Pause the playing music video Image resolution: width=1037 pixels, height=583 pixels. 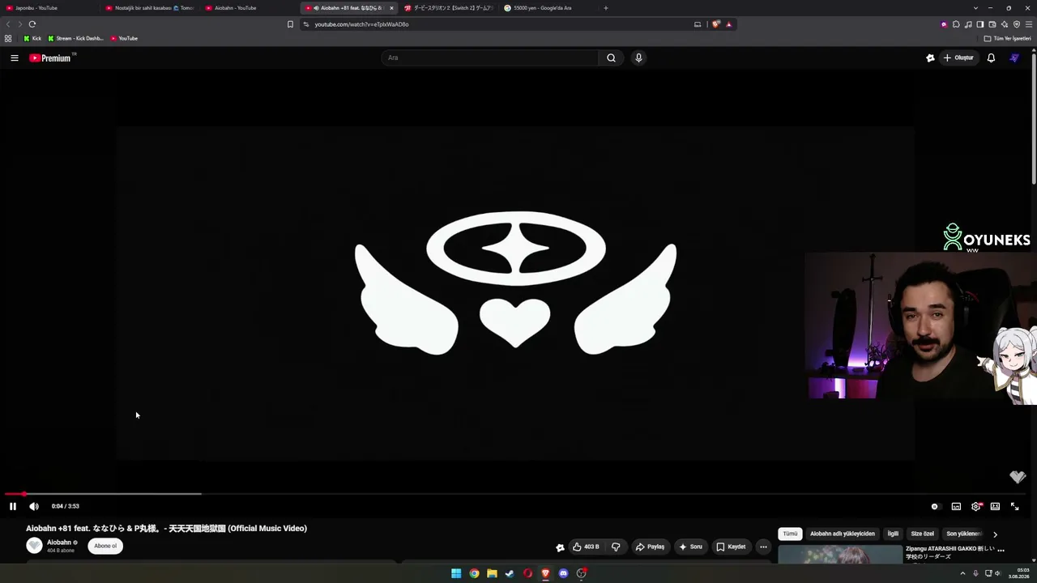pos(13,506)
